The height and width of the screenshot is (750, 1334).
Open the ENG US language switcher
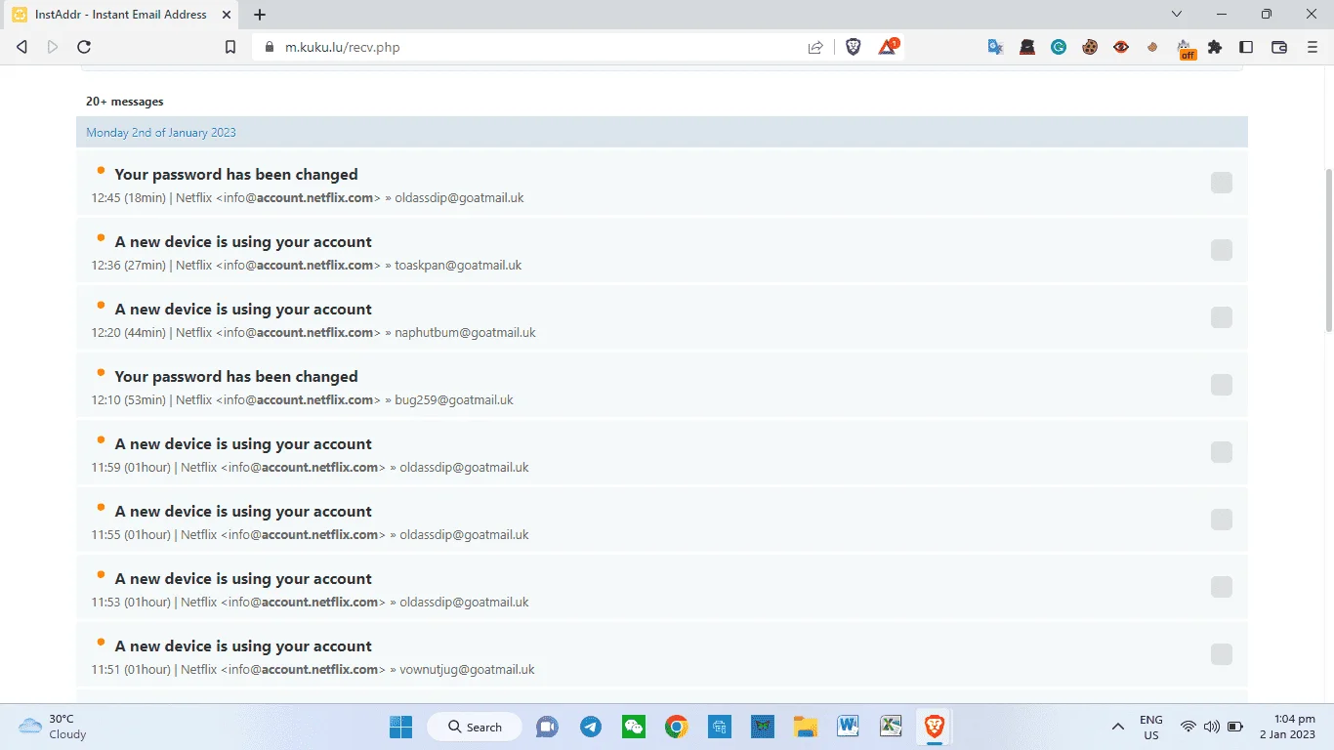coord(1151,728)
